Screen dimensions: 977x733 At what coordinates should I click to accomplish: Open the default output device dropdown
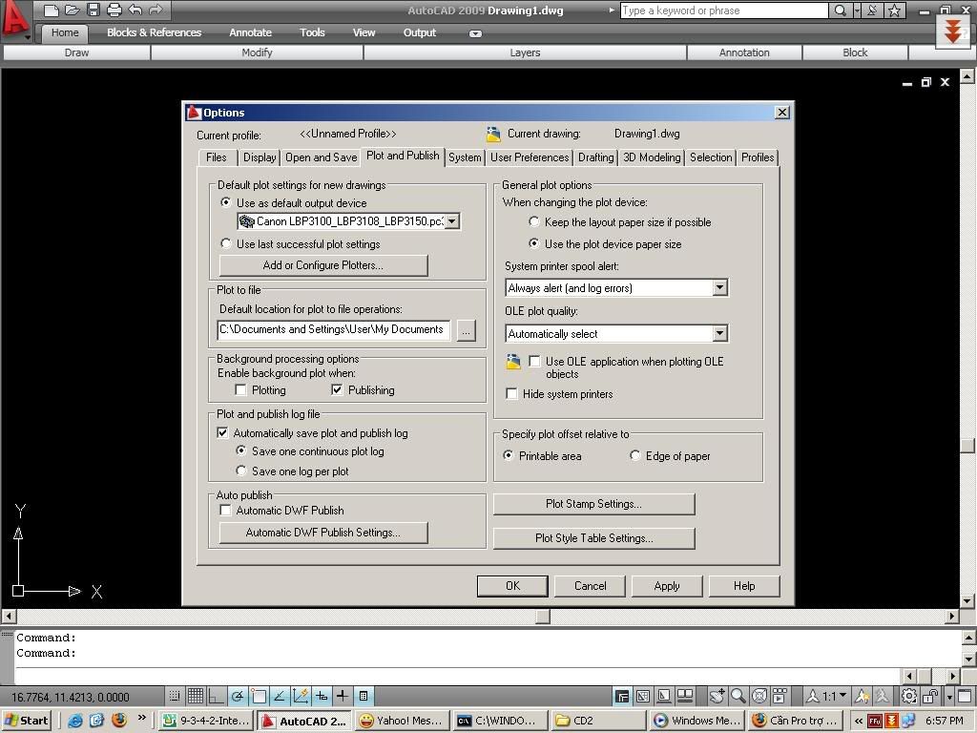tap(452, 221)
